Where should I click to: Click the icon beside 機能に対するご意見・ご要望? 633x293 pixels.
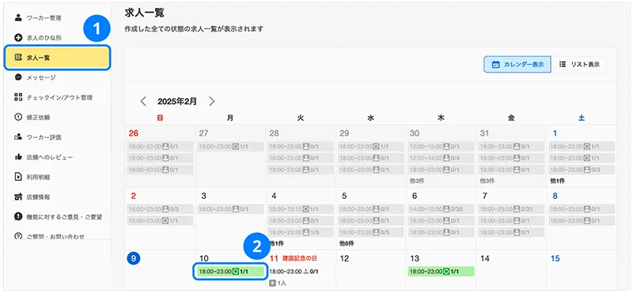coord(17,217)
